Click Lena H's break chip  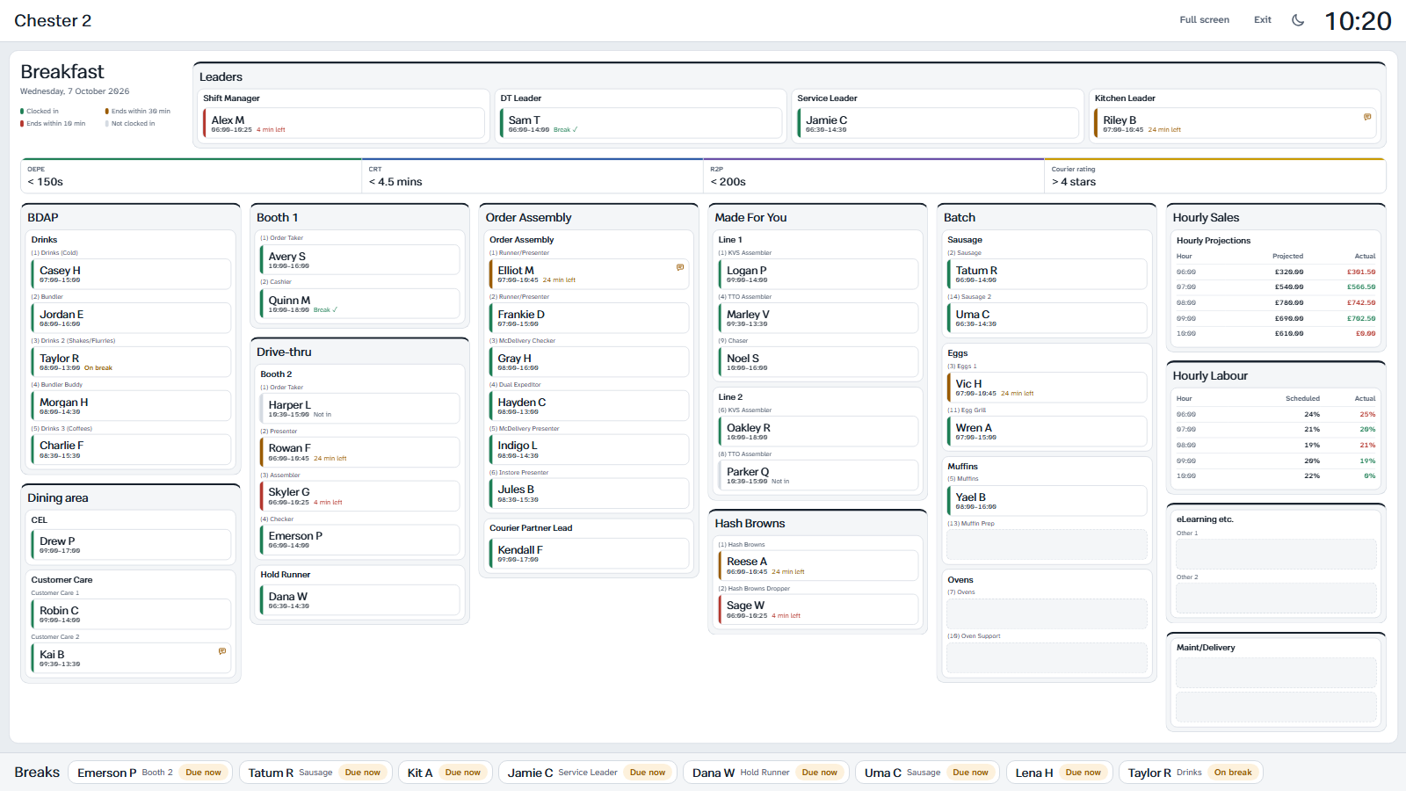pyautogui.click(x=1059, y=773)
